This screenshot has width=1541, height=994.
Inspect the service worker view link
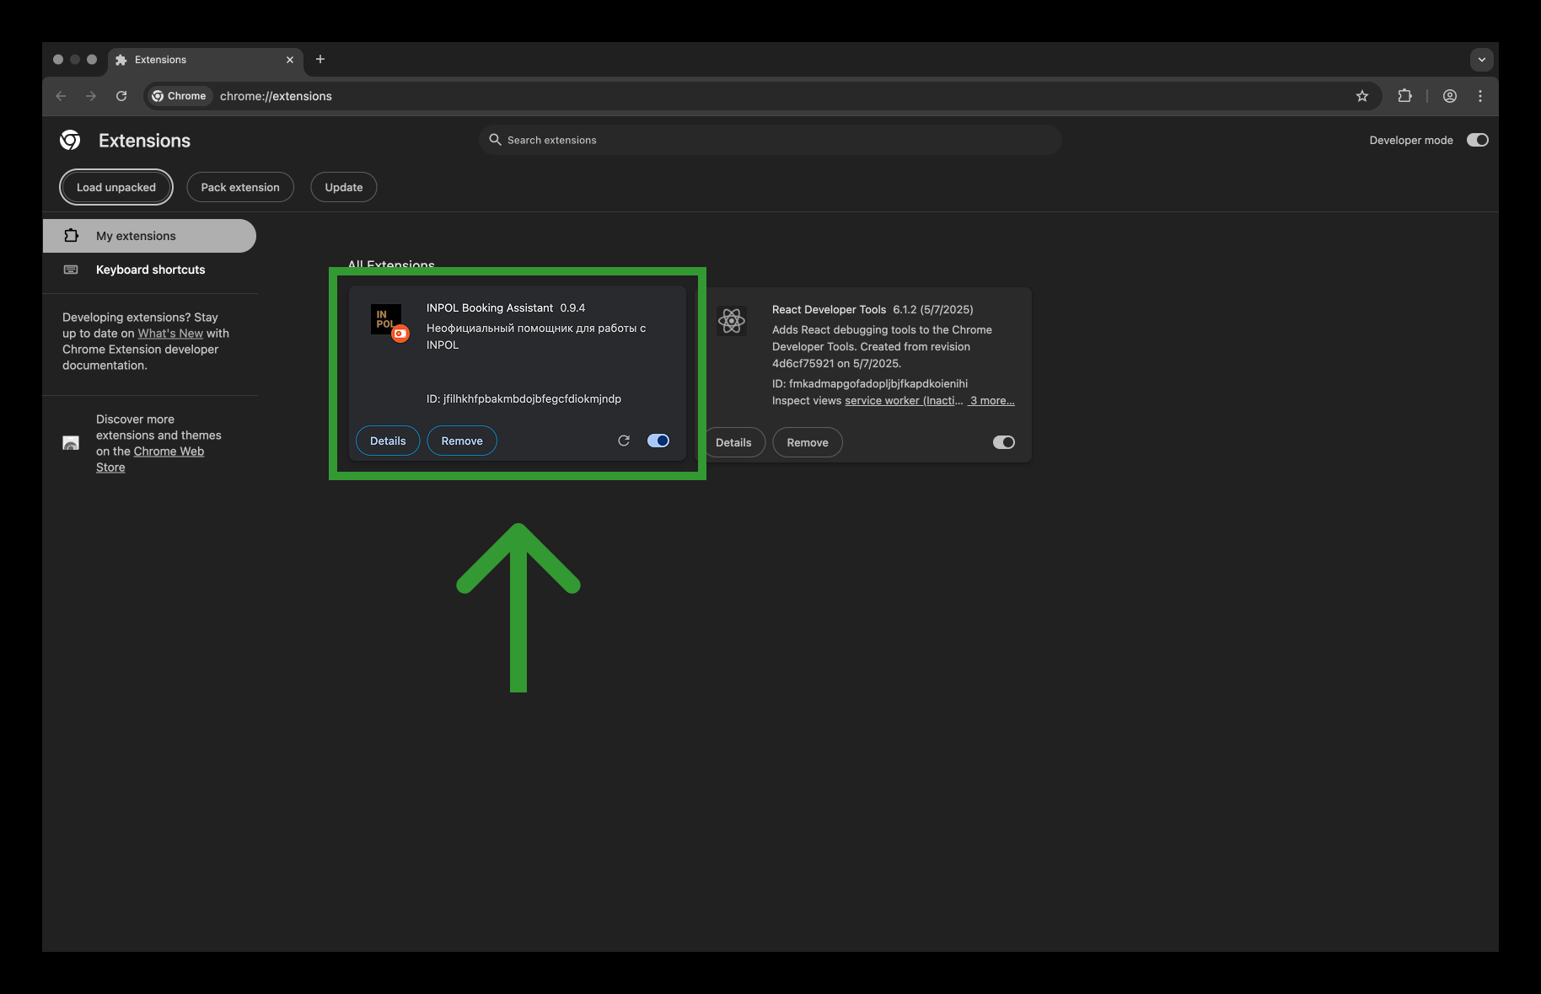[x=904, y=401]
